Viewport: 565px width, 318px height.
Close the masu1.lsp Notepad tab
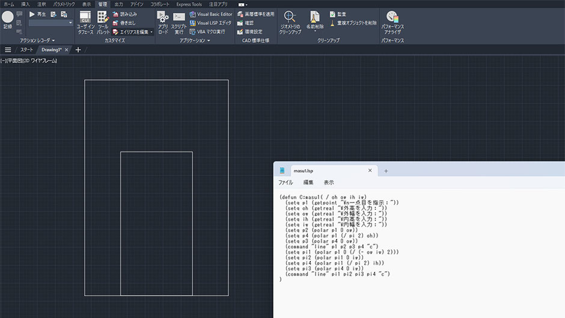pos(370,171)
